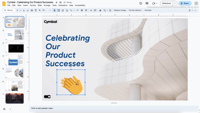Click Replace image
The height and width of the screenshot is (113, 200).
pyautogui.click(x=120, y=10)
